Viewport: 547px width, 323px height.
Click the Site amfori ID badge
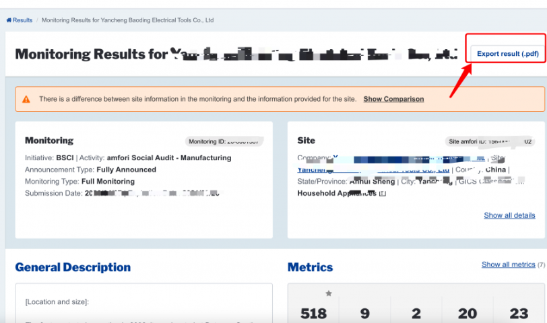point(490,141)
